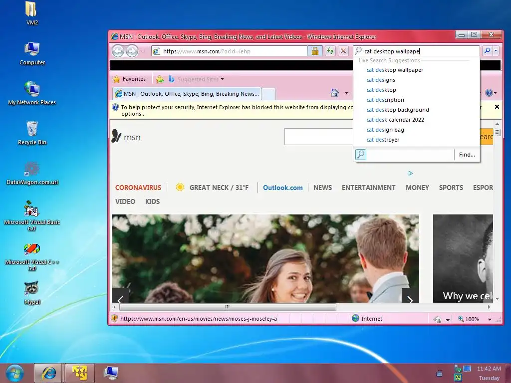Click Add to Favorites Bar star icon

[160, 79]
